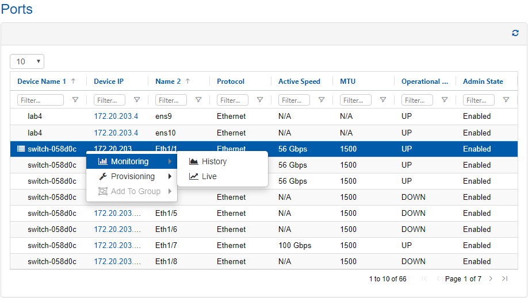Sort by the Device Name column header
The width and height of the screenshot is (528, 298).
(41, 82)
